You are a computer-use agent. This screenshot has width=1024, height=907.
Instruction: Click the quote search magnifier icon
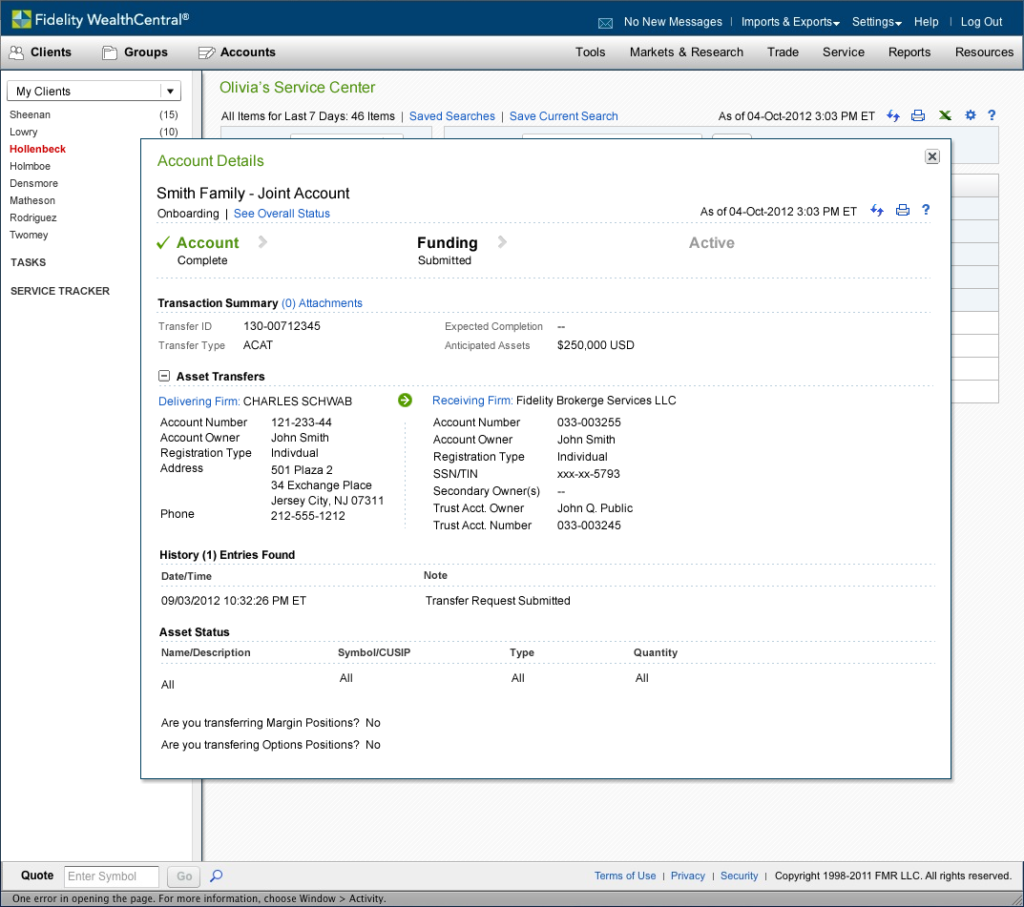[217, 876]
